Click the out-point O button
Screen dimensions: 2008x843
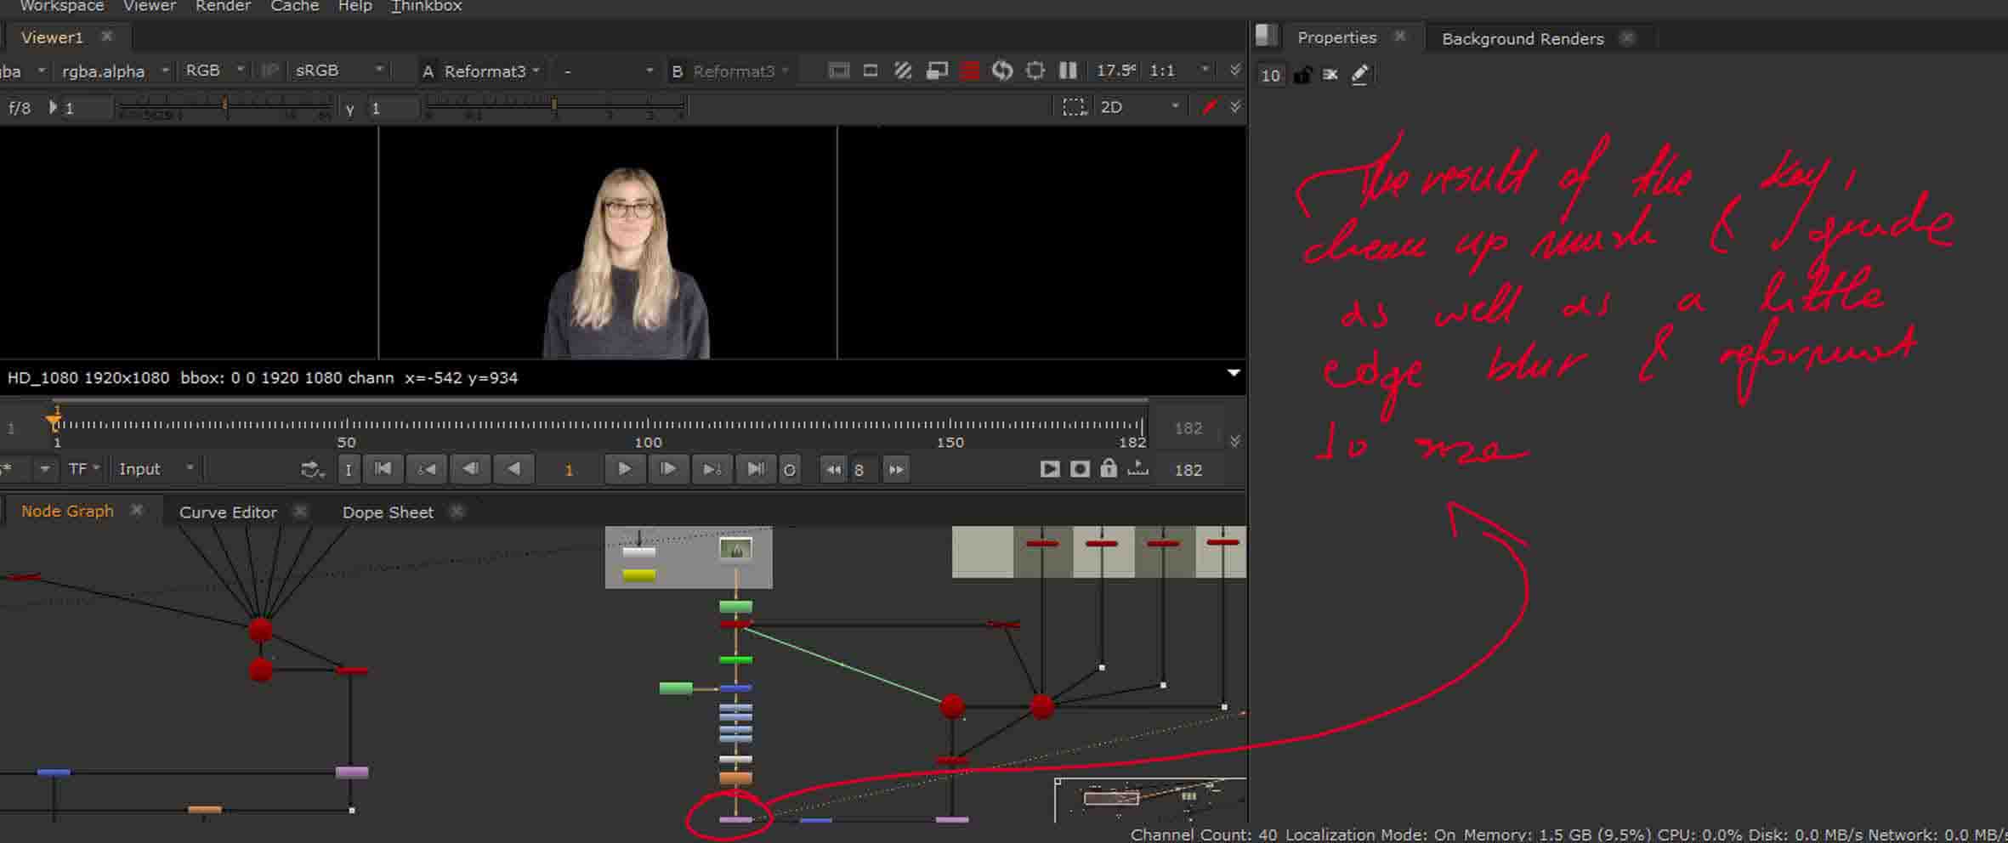(x=790, y=470)
